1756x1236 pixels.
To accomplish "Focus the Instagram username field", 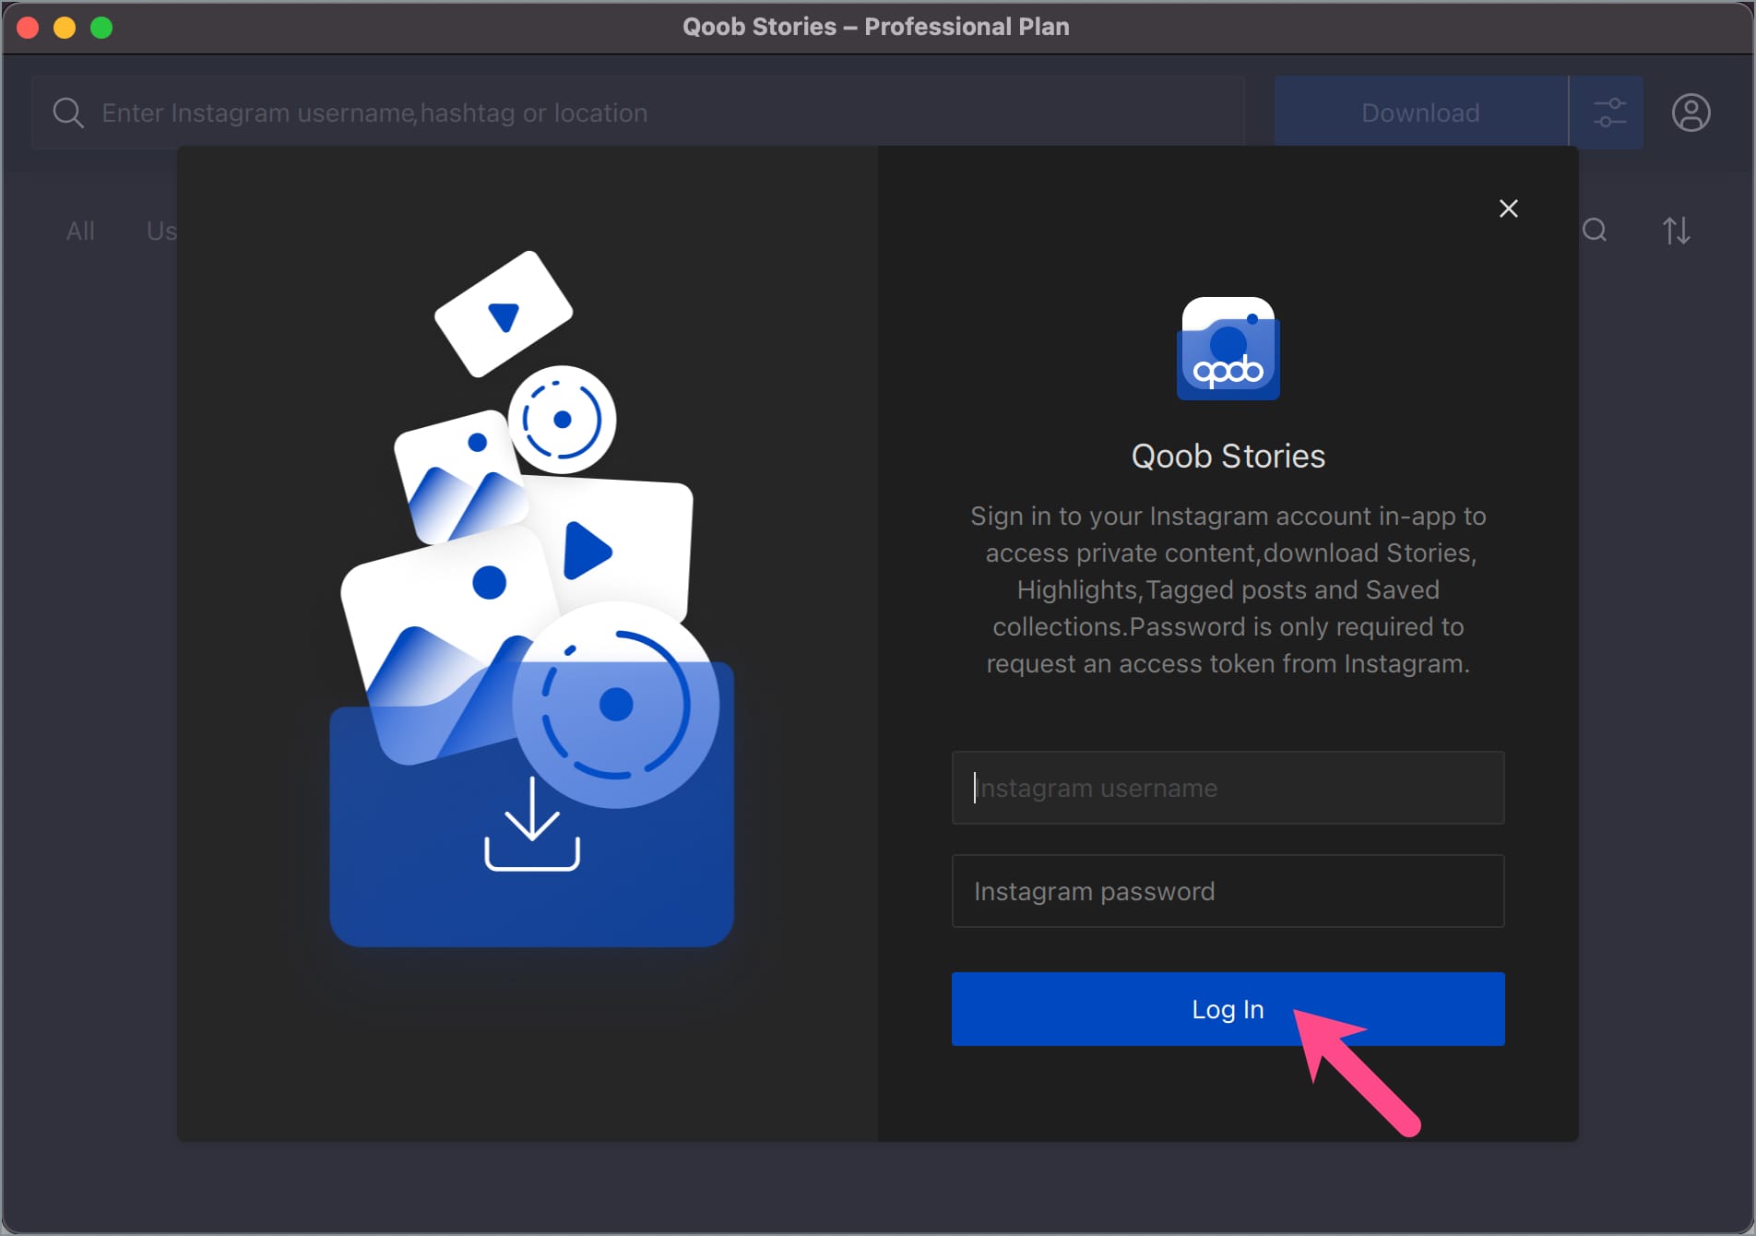I will pyautogui.click(x=1228, y=788).
